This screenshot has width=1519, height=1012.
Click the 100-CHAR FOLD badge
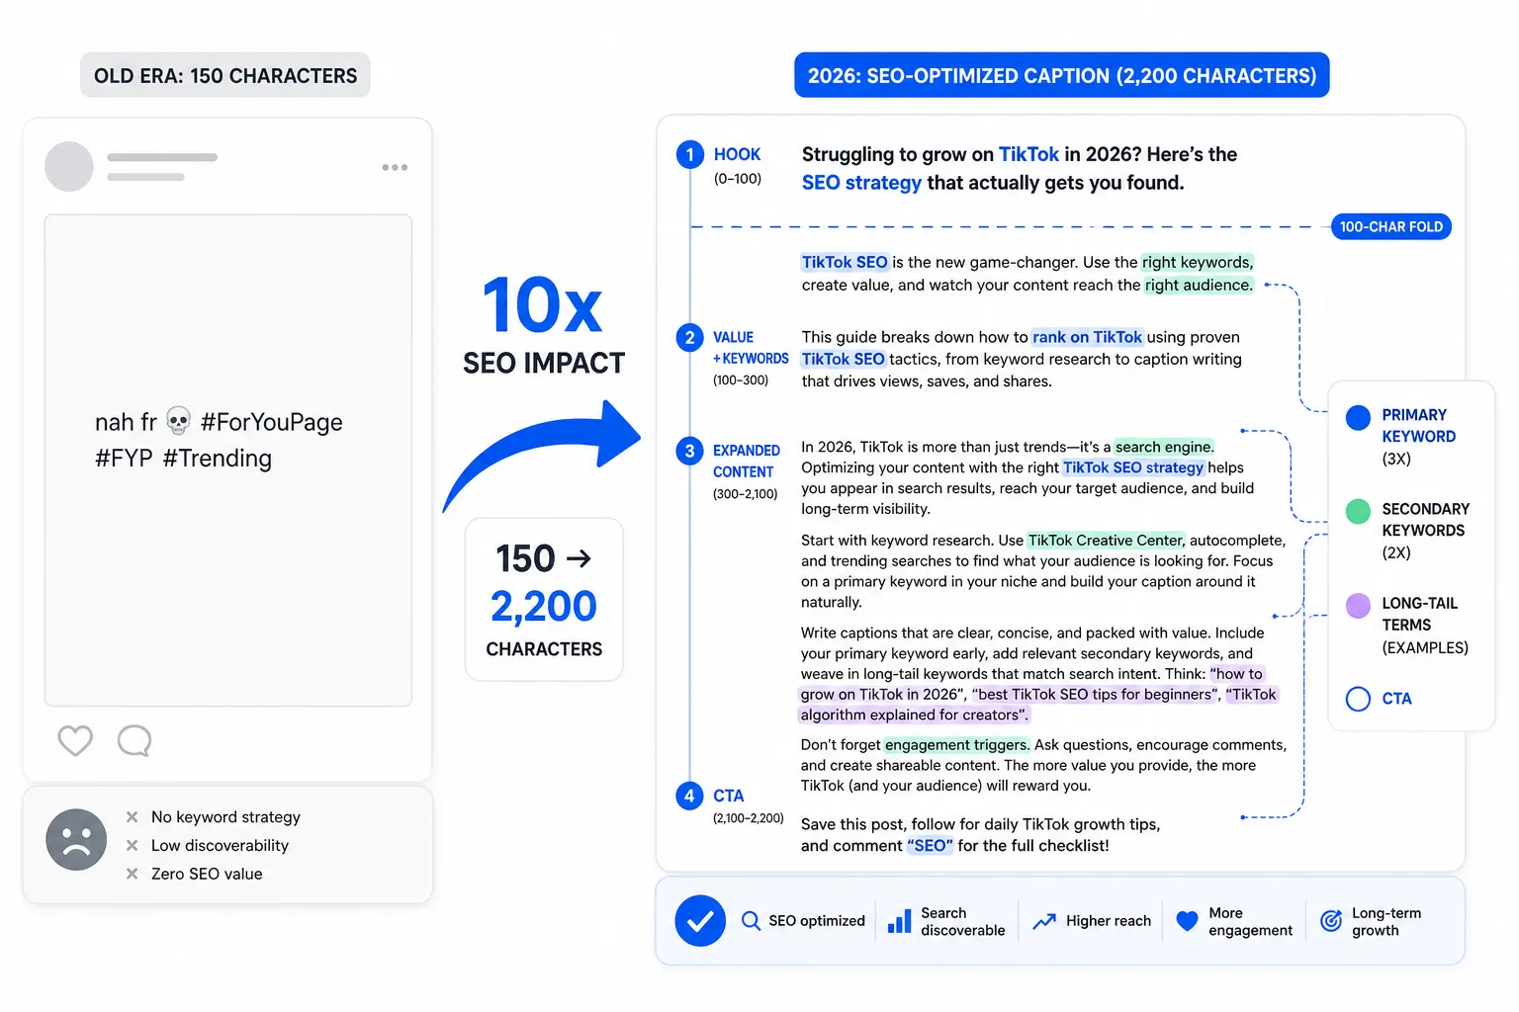click(x=1391, y=227)
